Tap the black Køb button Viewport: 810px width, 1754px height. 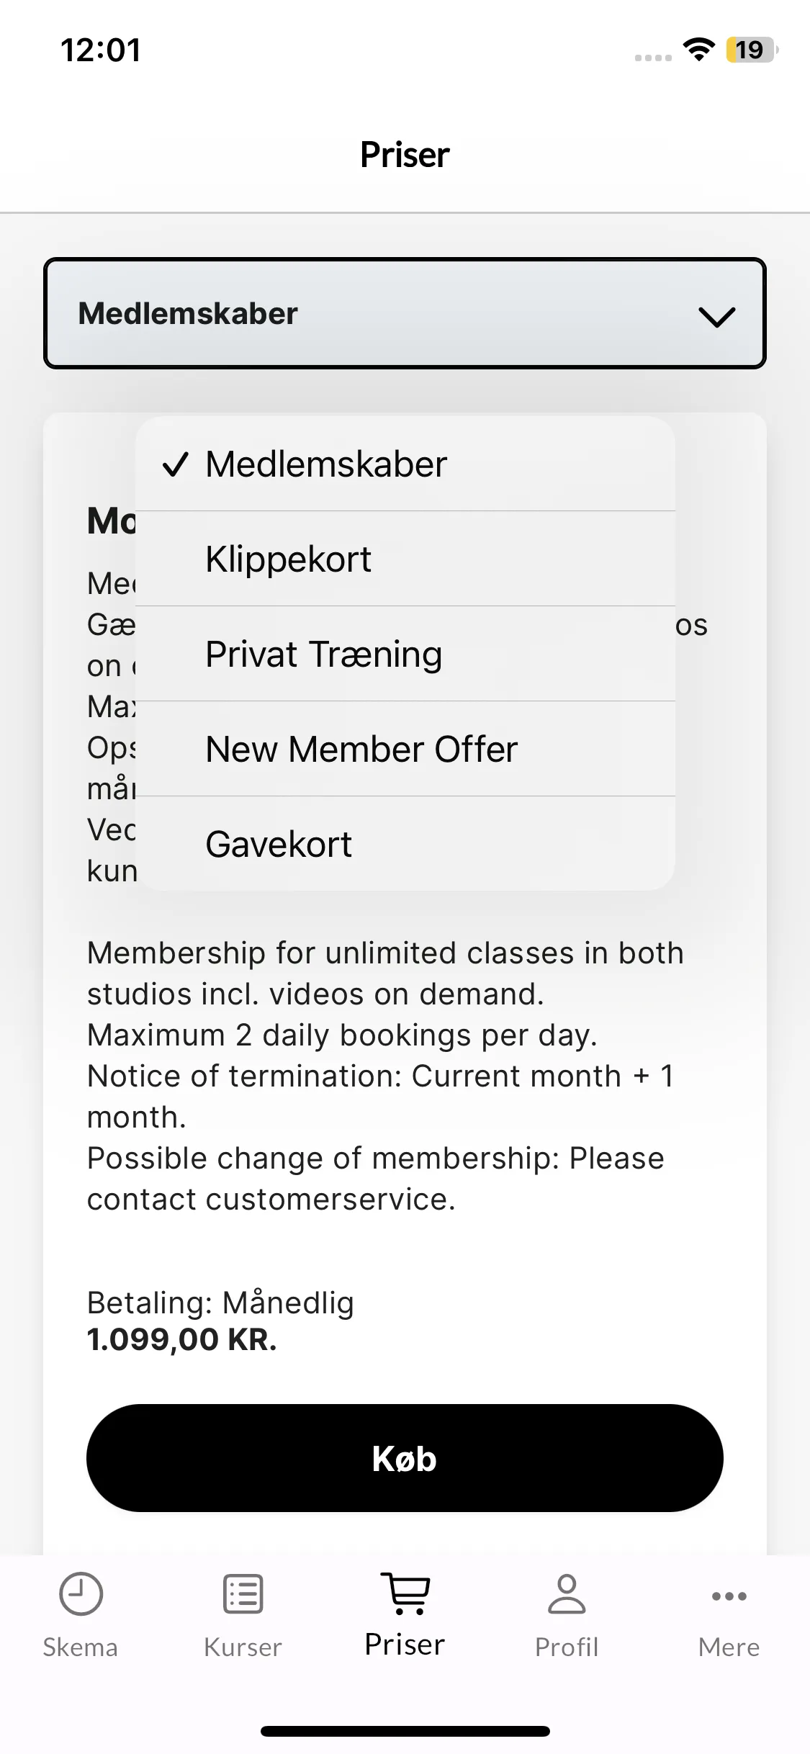[405, 1458]
